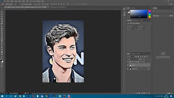
Task: Select the Path Selection arrow tool
Action: 2,47
